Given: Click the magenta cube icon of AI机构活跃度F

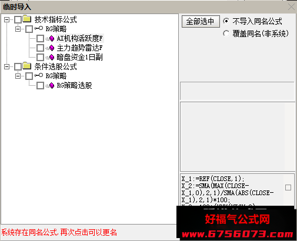Looking at the screenshot, I should point(52,39).
